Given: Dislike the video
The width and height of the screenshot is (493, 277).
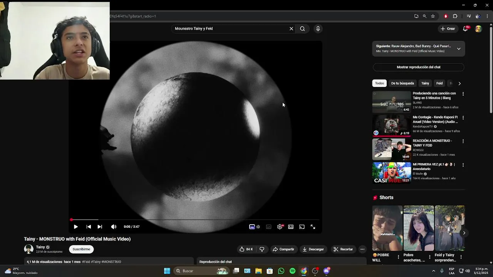Looking at the screenshot, I should click(x=262, y=249).
